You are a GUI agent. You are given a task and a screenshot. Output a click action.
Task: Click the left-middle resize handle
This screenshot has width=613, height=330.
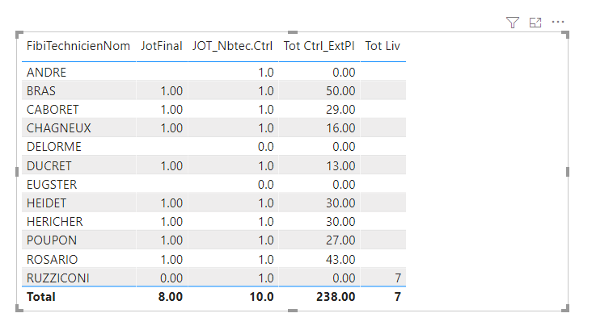(17, 172)
